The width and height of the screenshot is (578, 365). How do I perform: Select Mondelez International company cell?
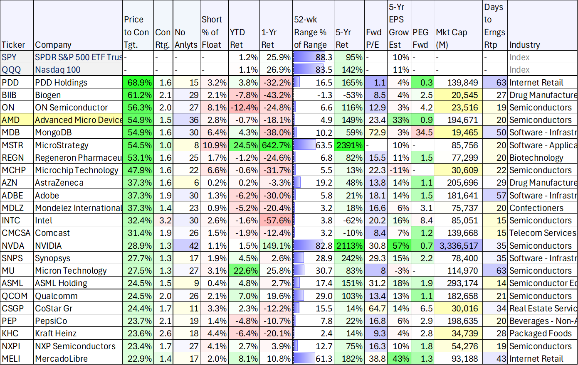pyautogui.click(x=78, y=208)
